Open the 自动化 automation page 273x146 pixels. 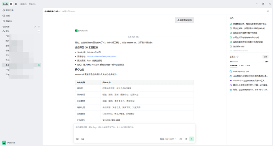coord(7,21)
